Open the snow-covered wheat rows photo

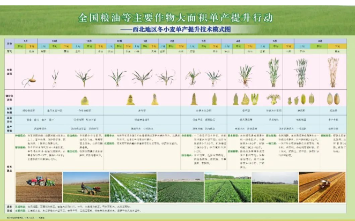pos(133,186)
